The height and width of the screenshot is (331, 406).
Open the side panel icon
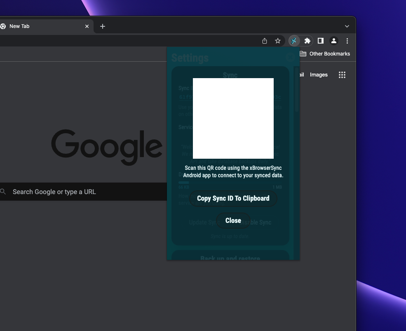tap(321, 41)
